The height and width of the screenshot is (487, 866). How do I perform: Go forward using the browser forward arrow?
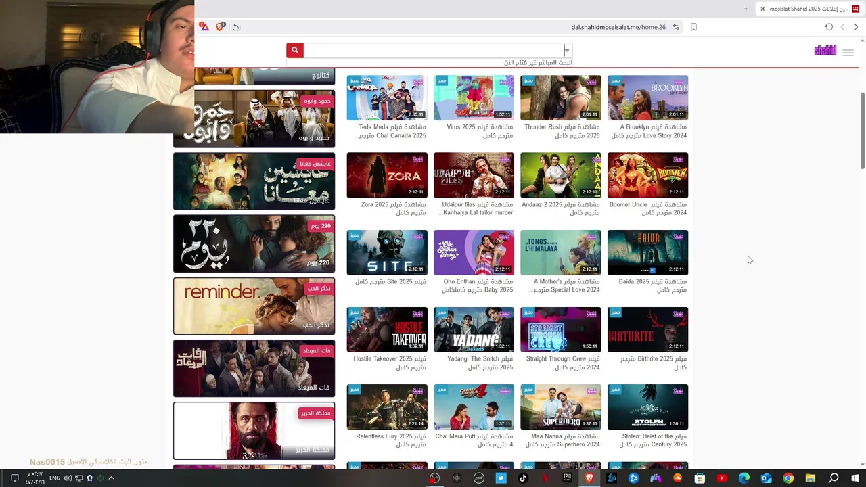856,27
